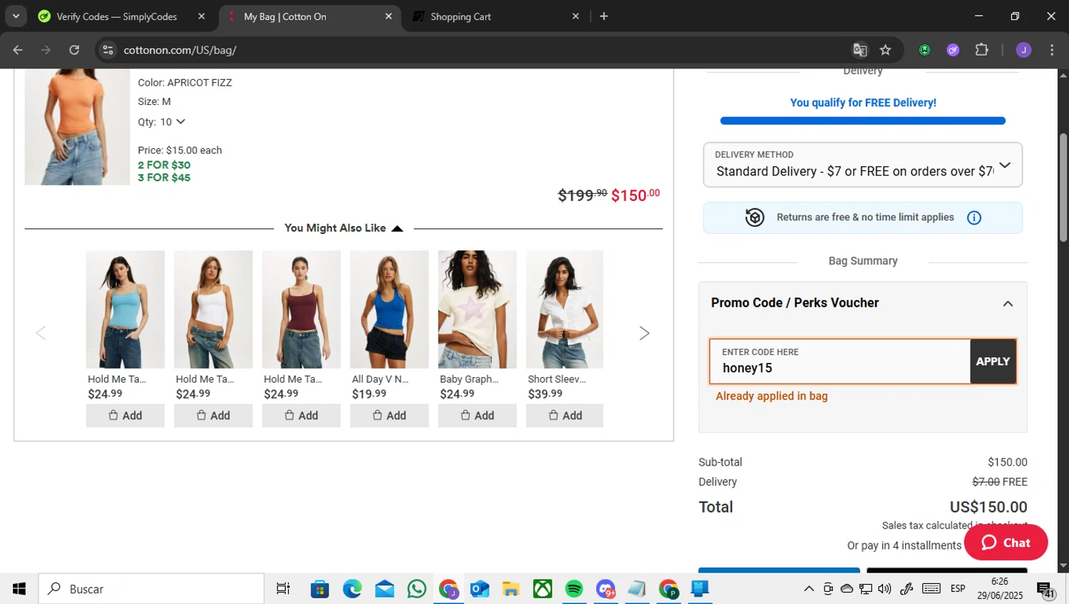Add maroon Hold Me Tank to bag
This screenshot has width=1069, height=604.
click(x=301, y=416)
